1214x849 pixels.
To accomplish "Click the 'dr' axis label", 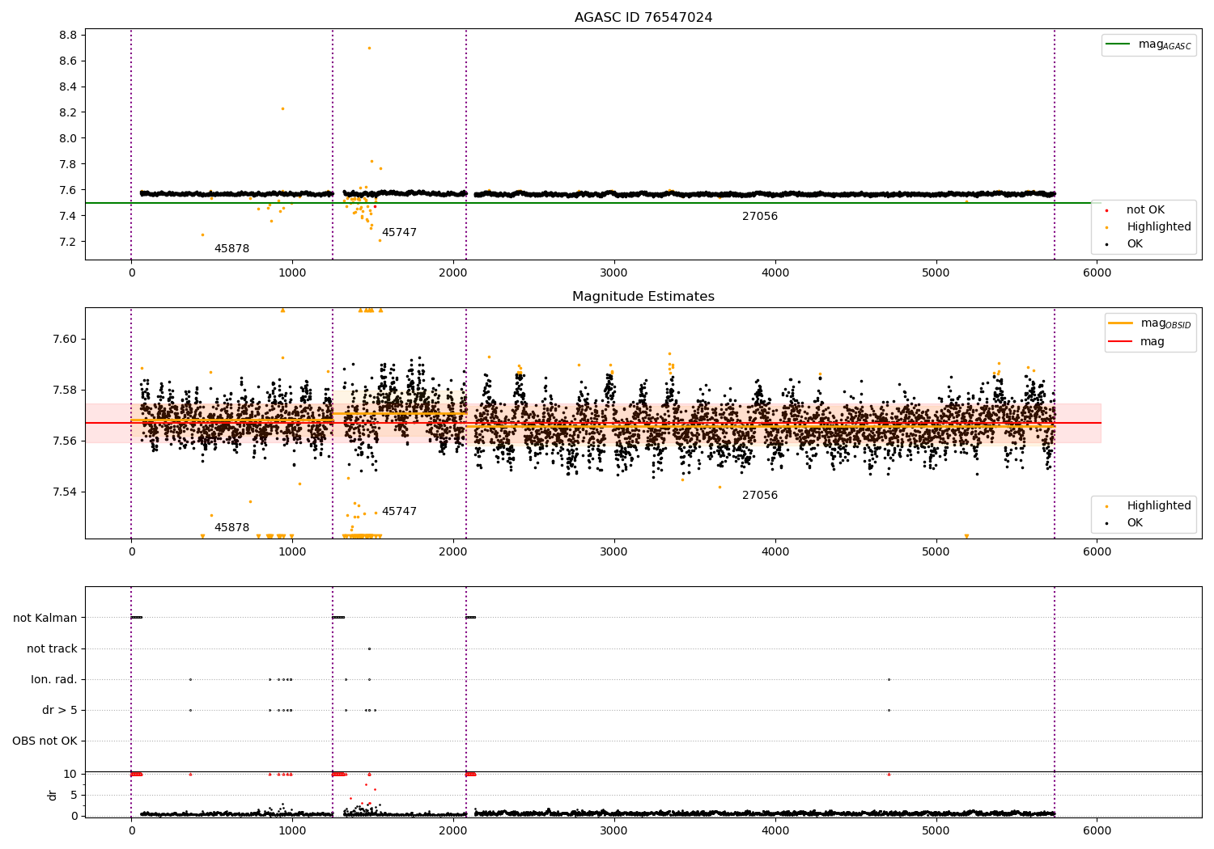I will tap(53, 795).
